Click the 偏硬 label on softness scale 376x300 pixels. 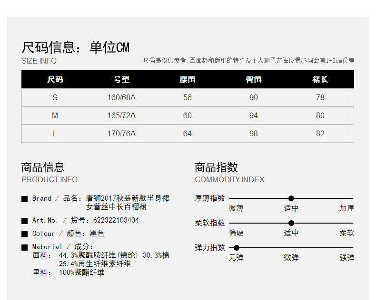point(236,233)
